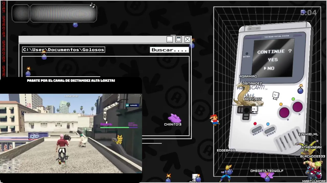Image resolution: width=327 pixels, height=183 pixels.
Task: Click the 5:04 timer display
Action: point(308,12)
